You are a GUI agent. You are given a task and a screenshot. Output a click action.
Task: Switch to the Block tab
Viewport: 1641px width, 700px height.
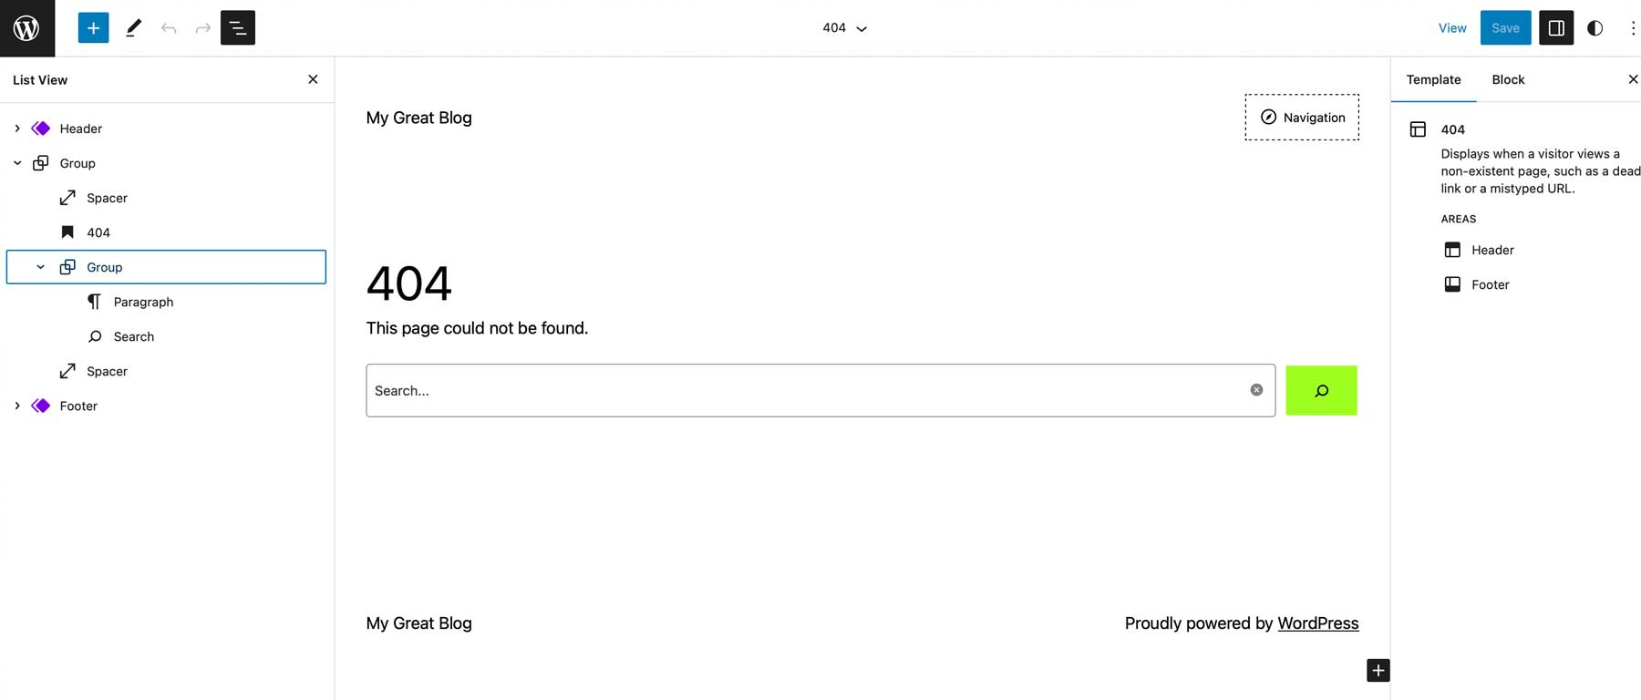coord(1507,79)
